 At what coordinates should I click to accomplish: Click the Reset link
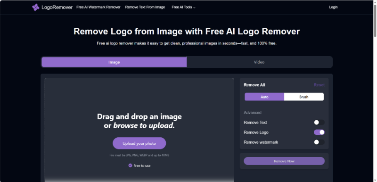click(320, 85)
